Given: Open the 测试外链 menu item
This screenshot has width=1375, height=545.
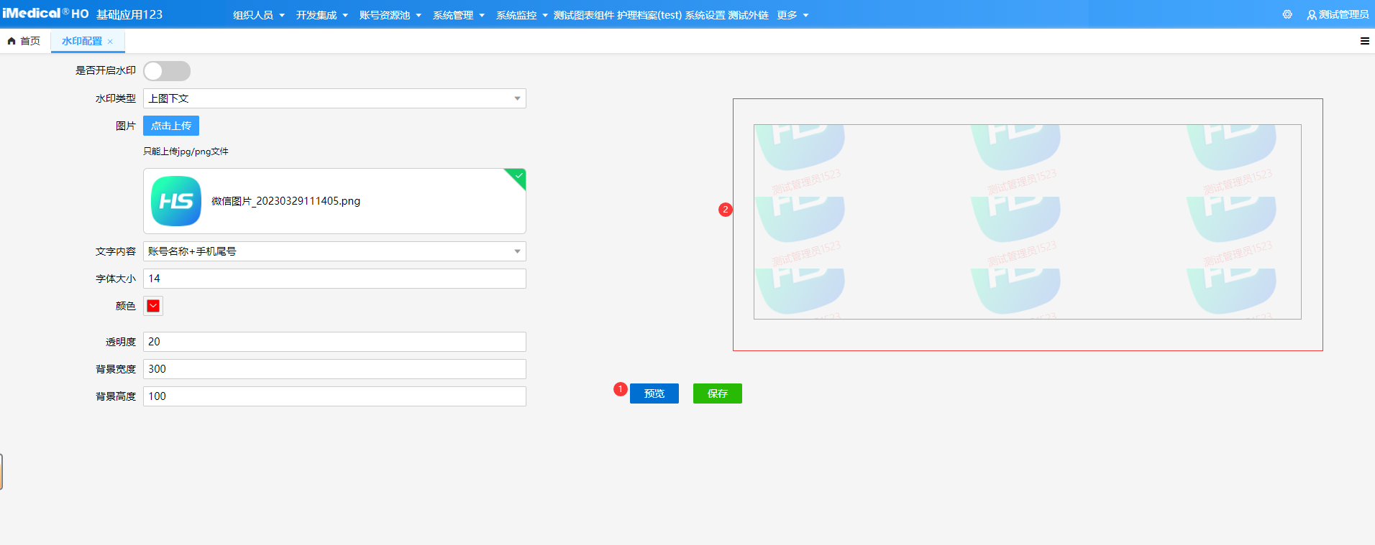Looking at the screenshot, I should click(748, 15).
